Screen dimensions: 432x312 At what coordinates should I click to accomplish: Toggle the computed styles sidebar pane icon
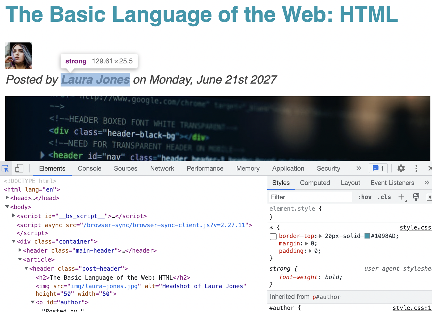pyautogui.click(x=429, y=197)
